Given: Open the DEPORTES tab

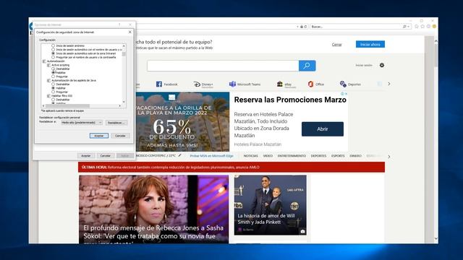Looking at the screenshot, I should 318,156.
